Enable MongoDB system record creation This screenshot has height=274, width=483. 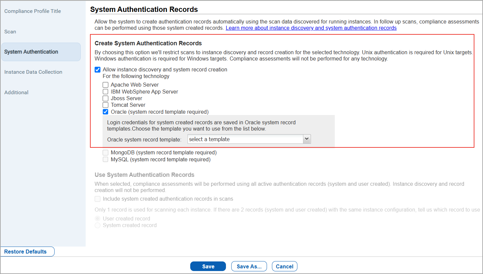pyautogui.click(x=106, y=152)
